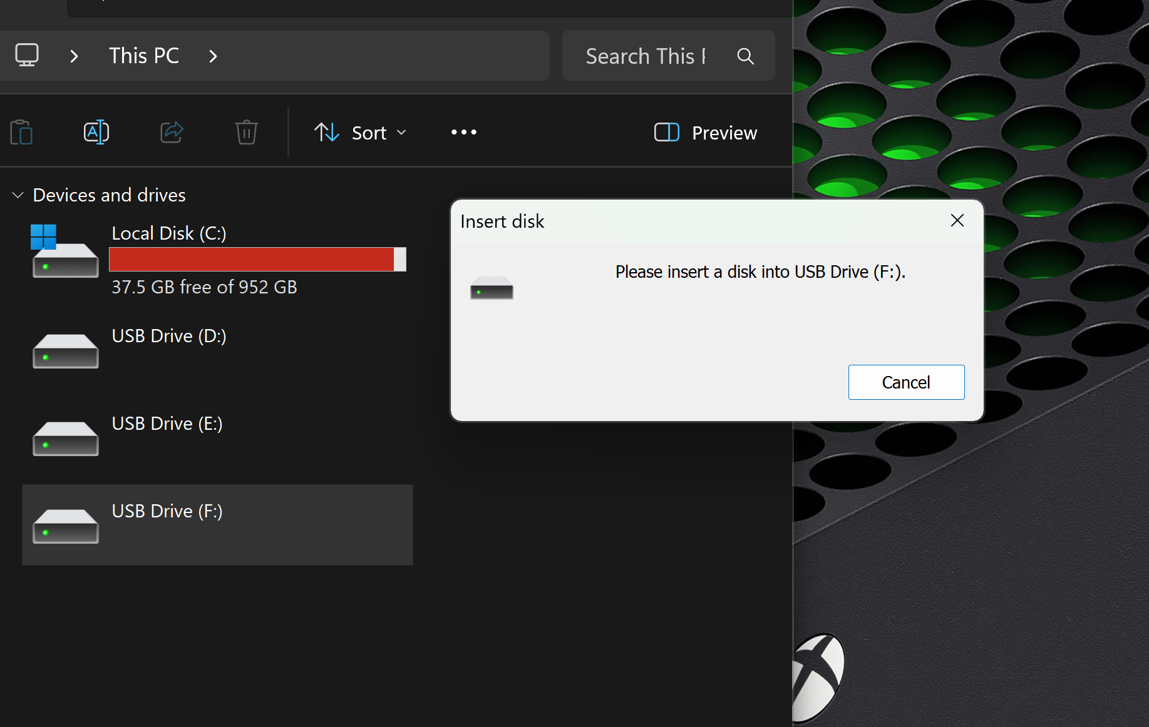This screenshot has width=1149, height=727.
Task: Select USB Drive (E:)
Action: click(x=167, y=424)
